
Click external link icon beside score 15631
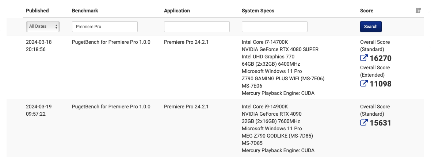(x=364, y=123)
